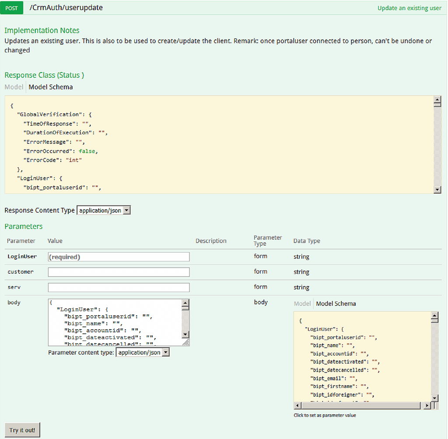Click the "bipt_datecancelled" line in body model schema
Screen dimensions: 448x439
click(345, 370)
